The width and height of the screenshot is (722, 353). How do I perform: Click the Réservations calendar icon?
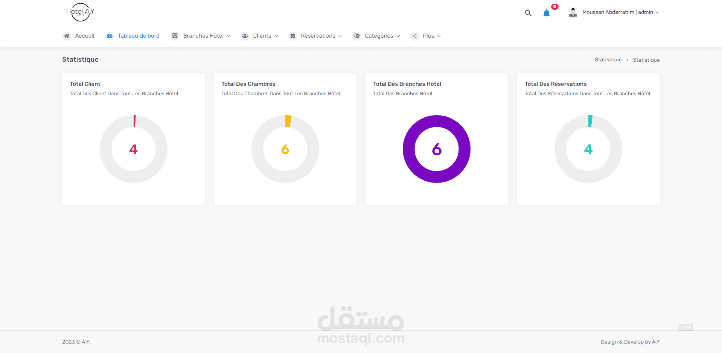coord(292,36)
